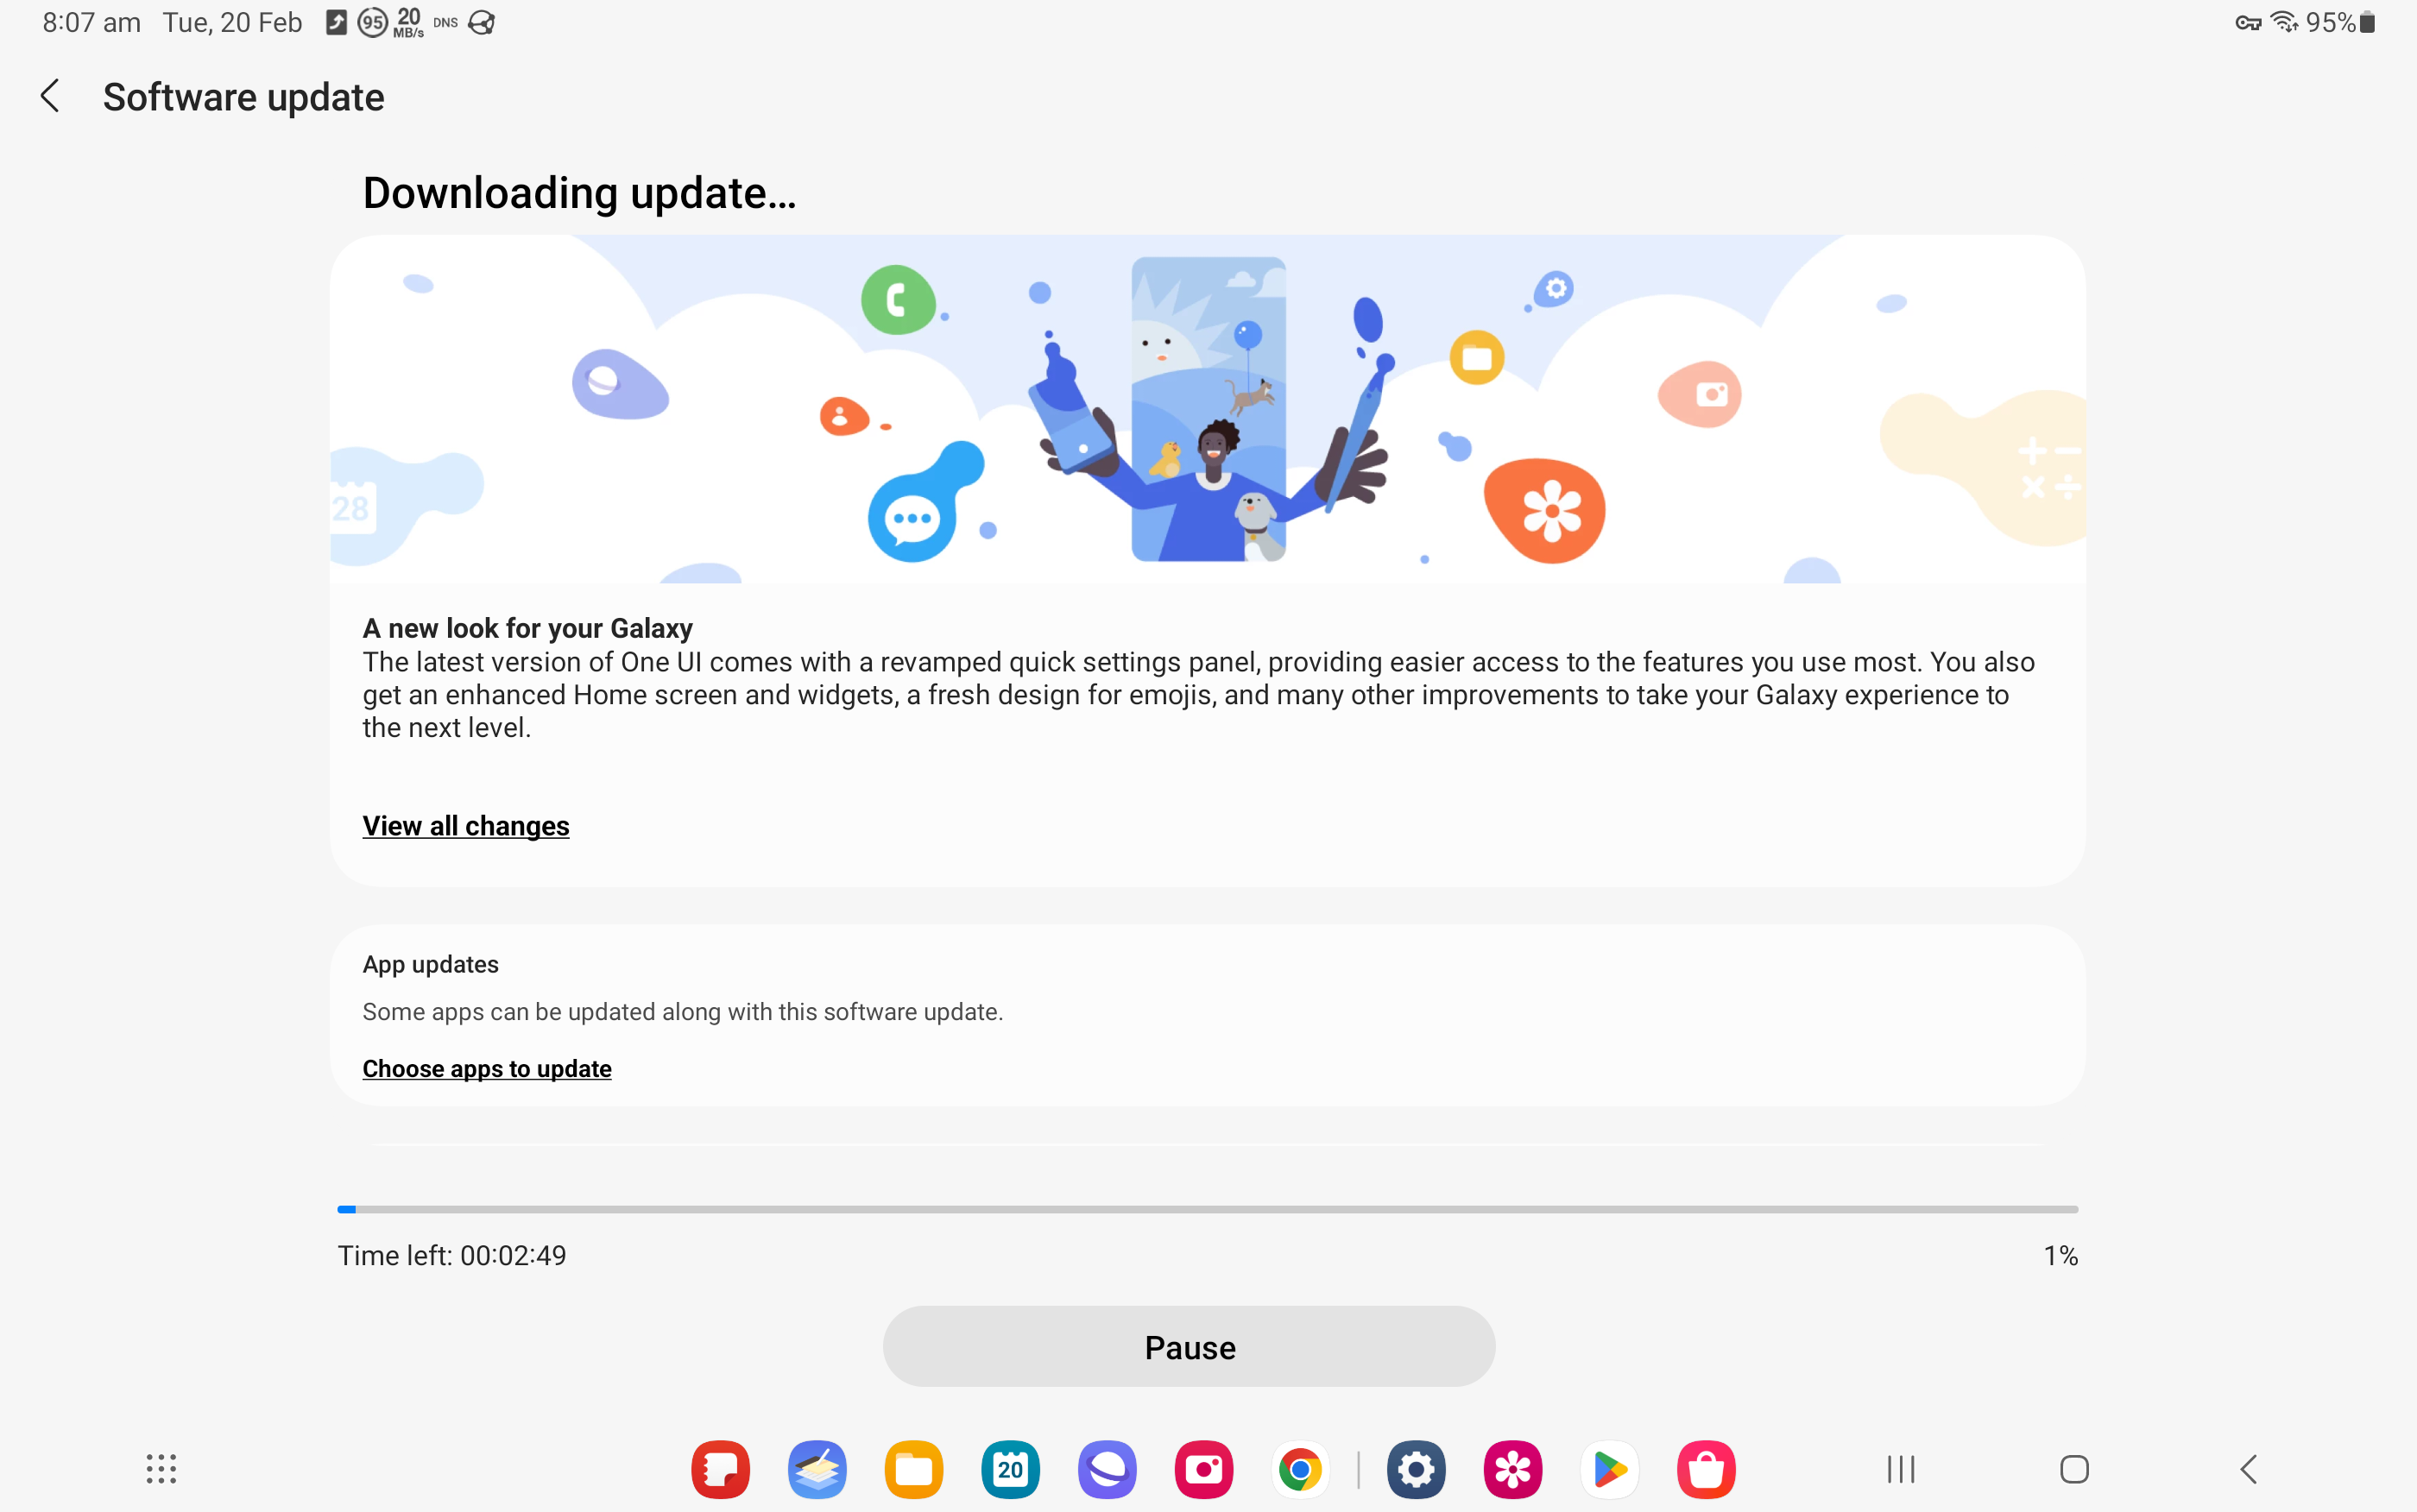Open Calendar app showing 20
The image size is (2417, 1512).
tap(1010, 1469)
